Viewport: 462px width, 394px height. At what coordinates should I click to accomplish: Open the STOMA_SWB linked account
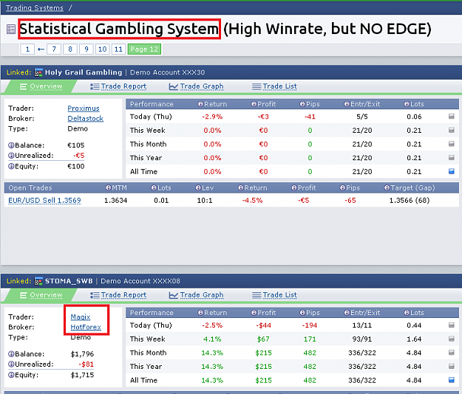(69, 281)
